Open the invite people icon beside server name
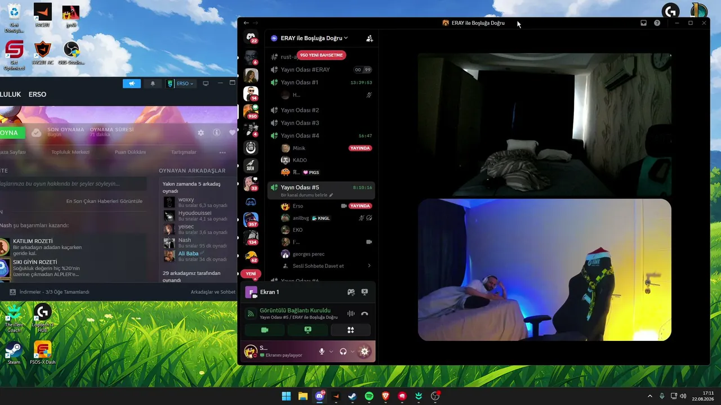Image resolution: width=721 pixels, height=405 pixels. (x=370, y=38)
